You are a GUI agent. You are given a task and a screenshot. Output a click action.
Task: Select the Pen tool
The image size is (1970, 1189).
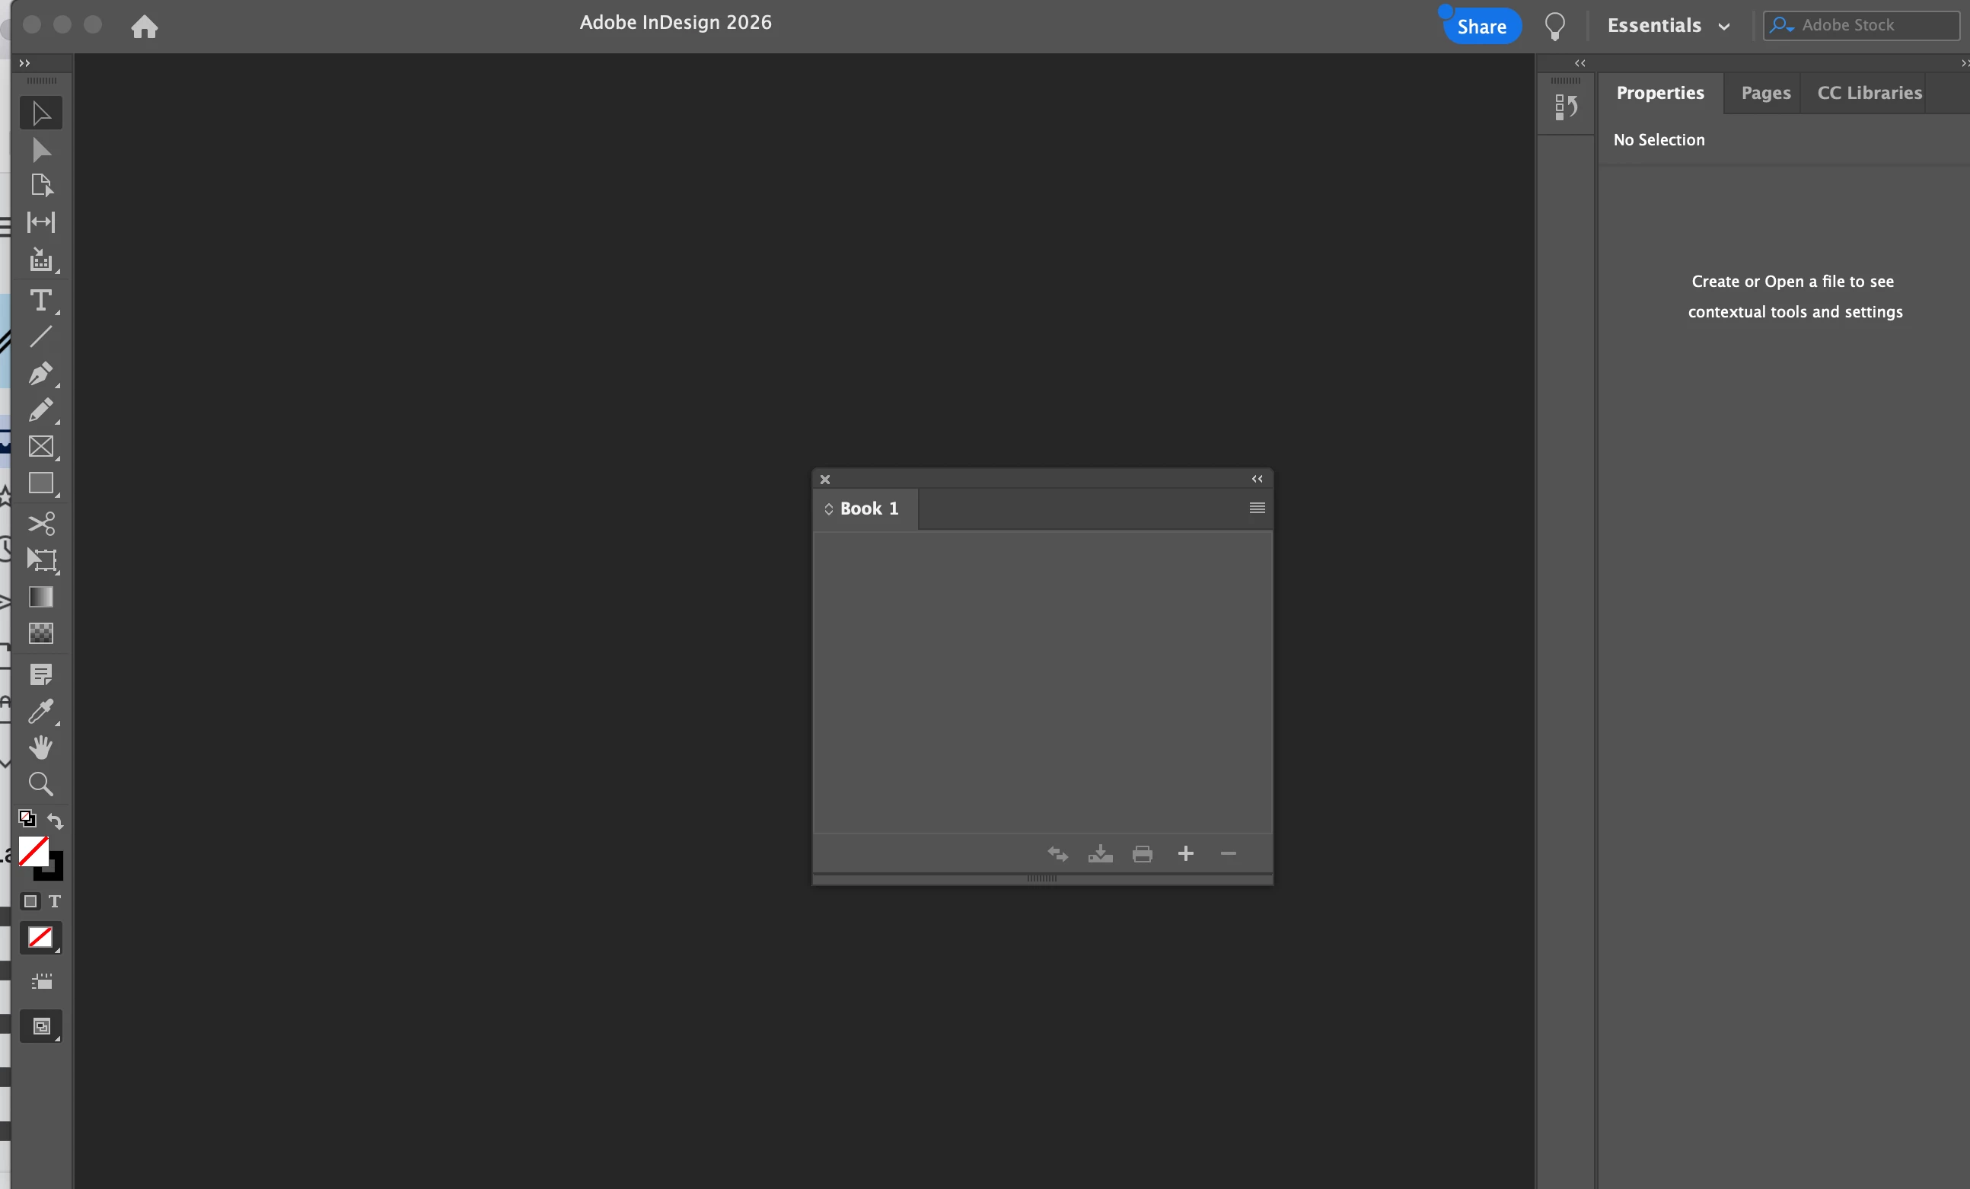click(x=40, y=374)
